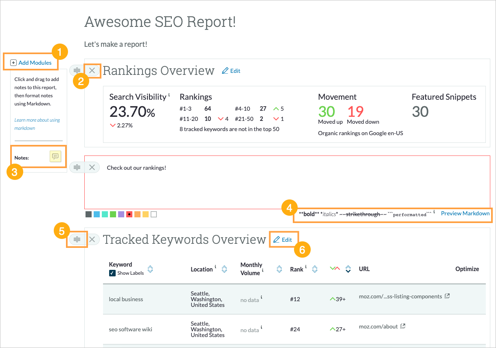Click Add Modules button
496x348 pixels.
pyautogui.click(x=31, y=63)
